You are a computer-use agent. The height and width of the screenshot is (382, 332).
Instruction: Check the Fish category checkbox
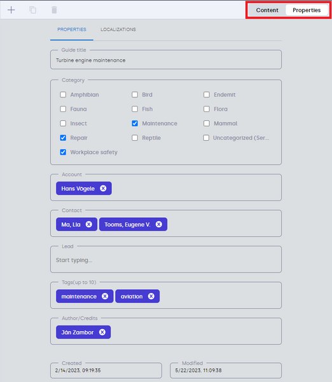pos(135,109)
